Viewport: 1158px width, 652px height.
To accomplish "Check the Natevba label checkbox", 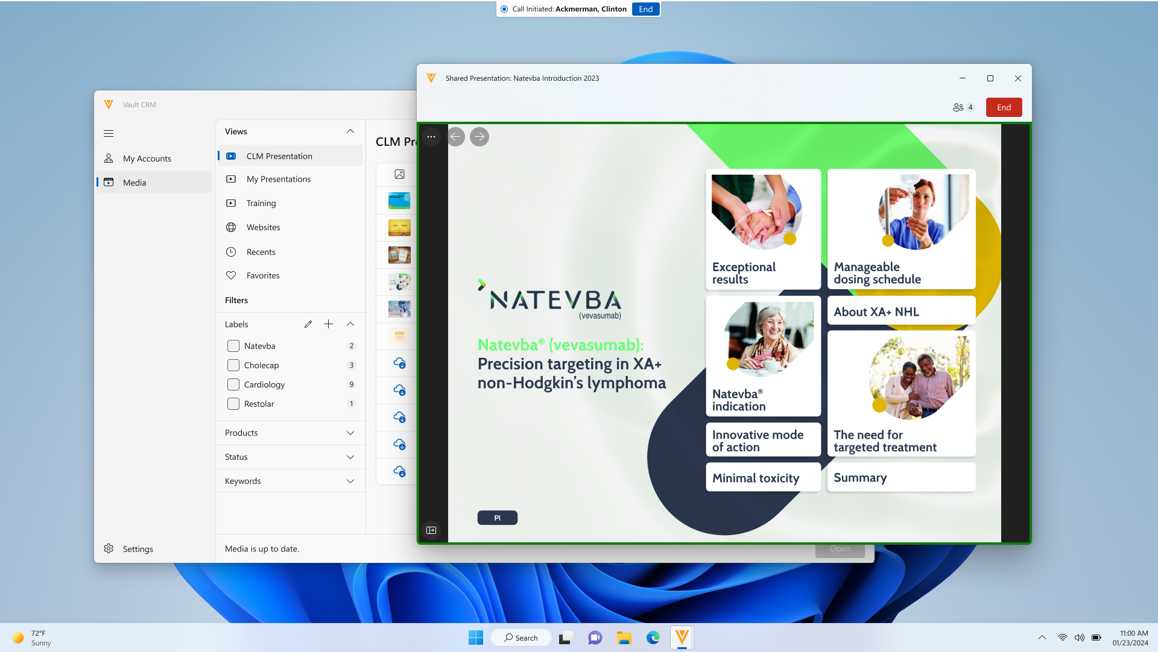I will pos(233,346).
